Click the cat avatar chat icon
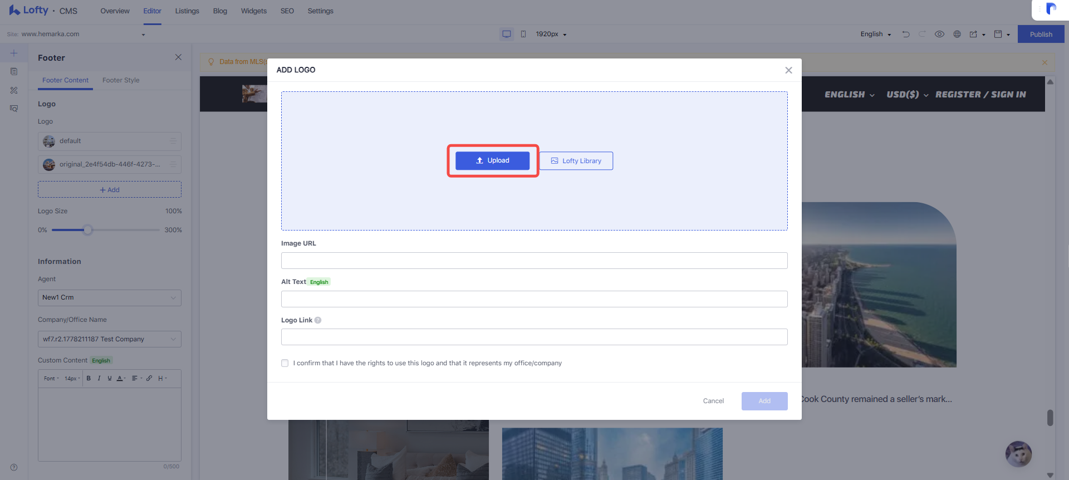 pos(1018,454)
